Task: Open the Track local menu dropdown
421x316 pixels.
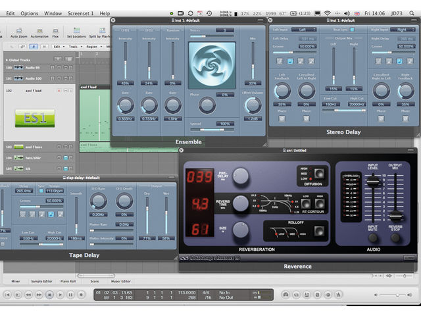Action: [x=75, y=47]
